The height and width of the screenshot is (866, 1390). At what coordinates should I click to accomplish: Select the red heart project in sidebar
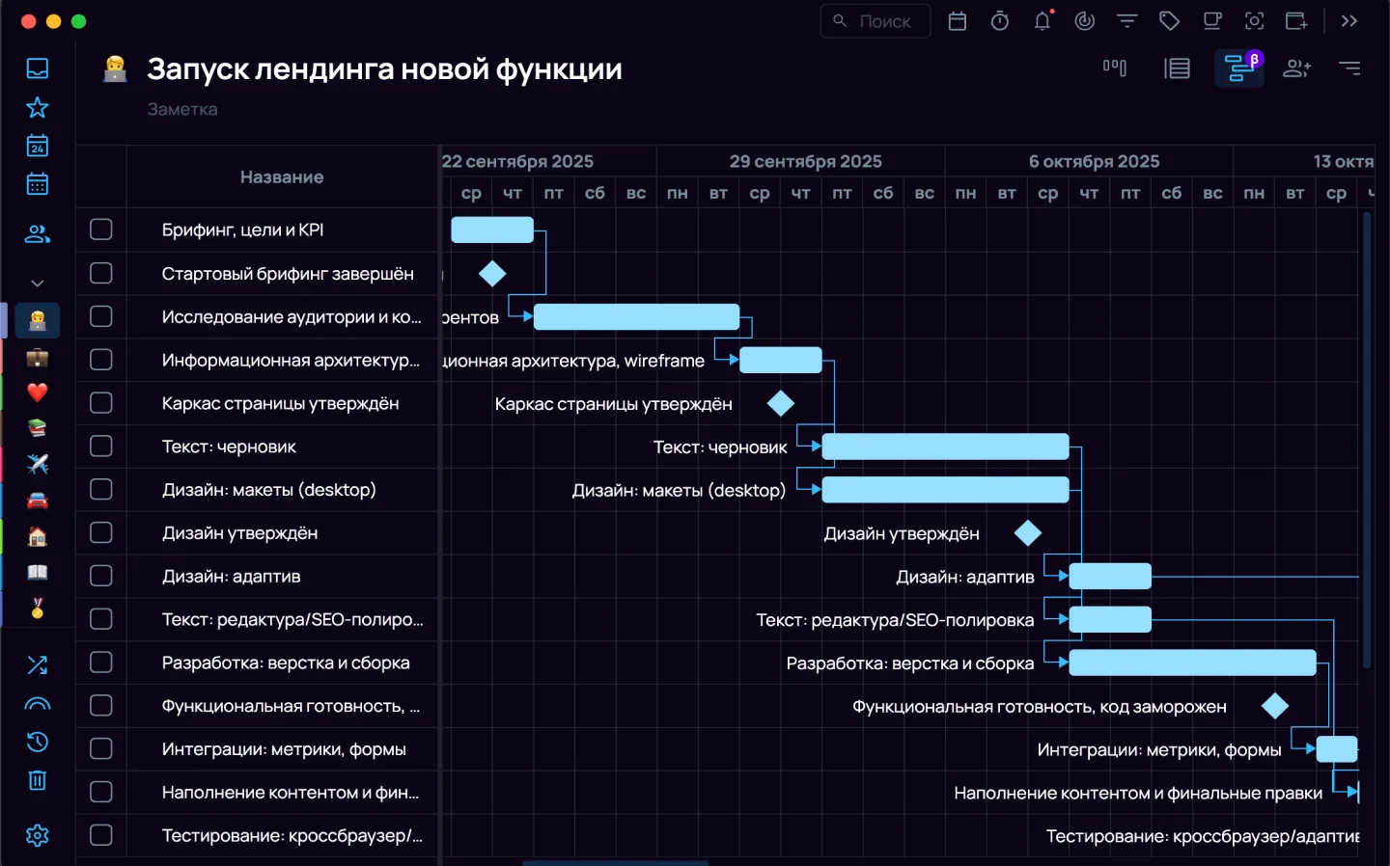[38, 392]
